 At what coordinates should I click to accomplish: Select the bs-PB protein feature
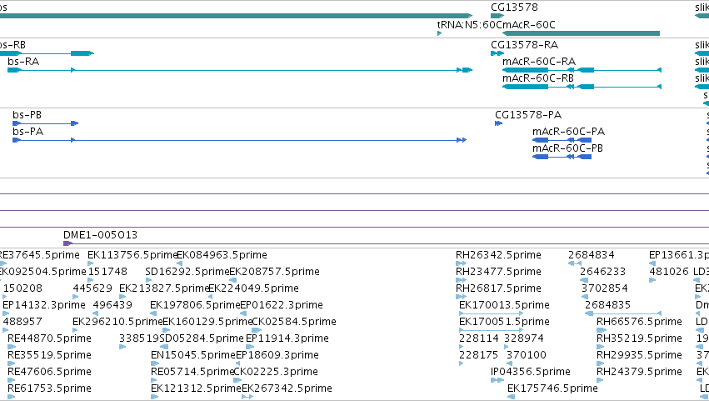click(46, 123)
